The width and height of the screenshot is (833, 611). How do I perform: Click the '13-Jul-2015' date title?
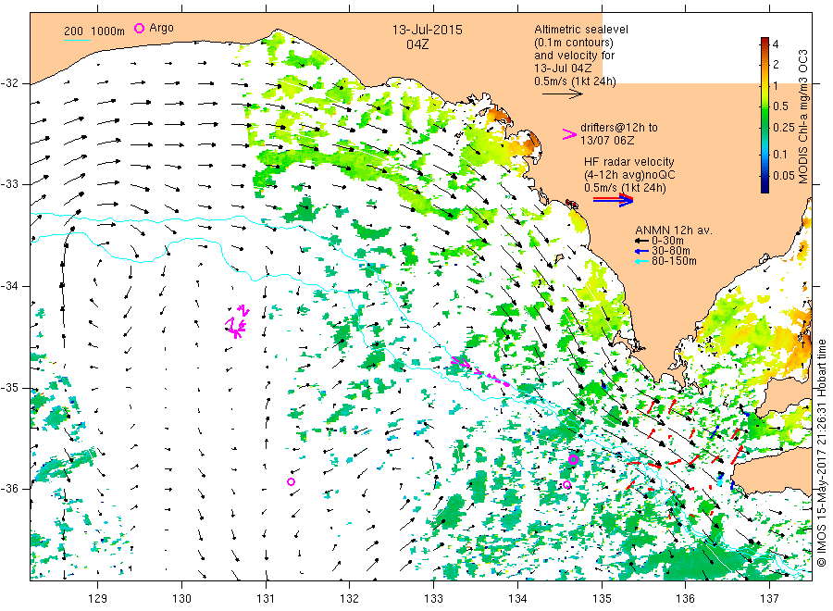tap(427, 30)
